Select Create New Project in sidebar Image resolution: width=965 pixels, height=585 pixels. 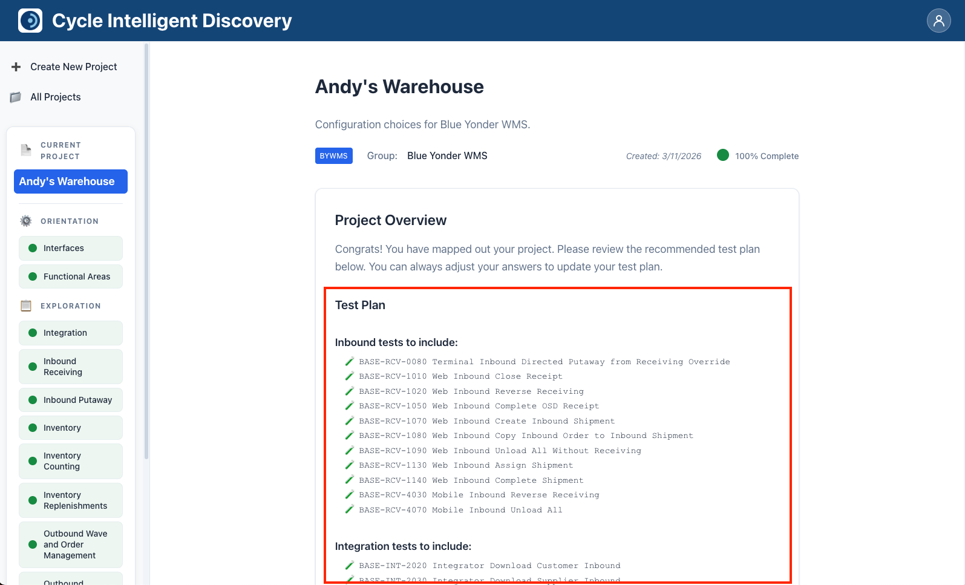(73, 67)
